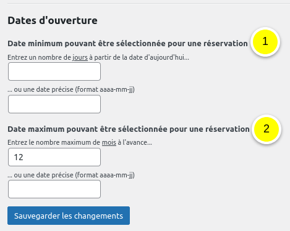Focus the minimum days-from-today input field
290x231 pixels.
54,71
